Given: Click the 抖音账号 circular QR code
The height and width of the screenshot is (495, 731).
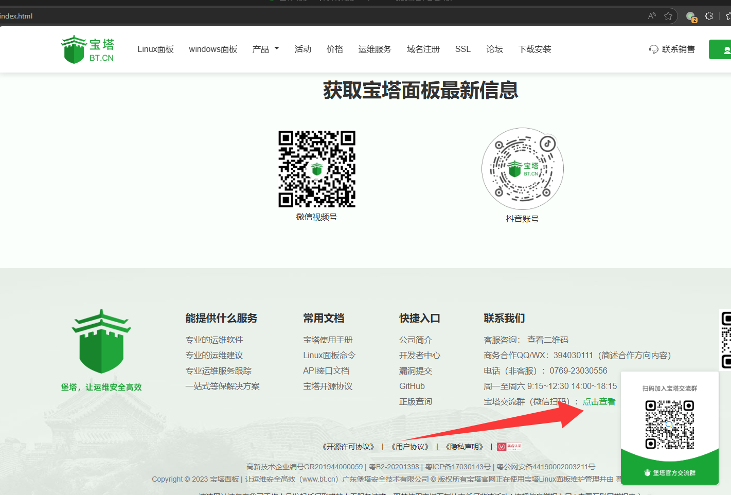Looking at the screenshot, I should tap(523, 169).
